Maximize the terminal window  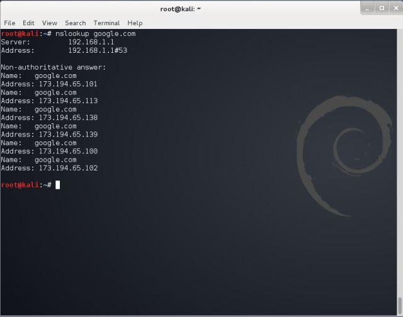[382, 8]
